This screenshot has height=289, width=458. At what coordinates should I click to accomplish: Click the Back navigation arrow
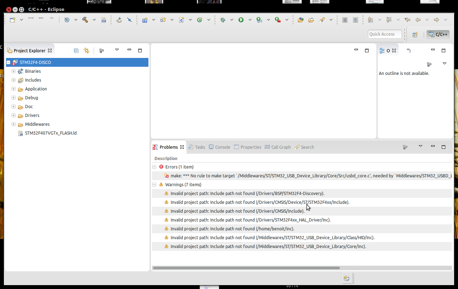(418, 20)
